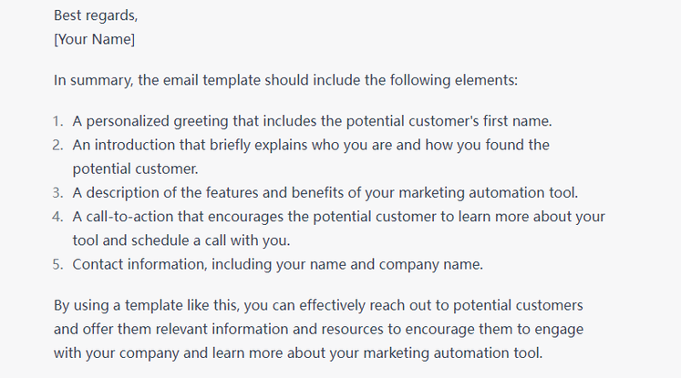681x378 pixels.
Task: Click the list number "5." marker
Action: [58, 264]
